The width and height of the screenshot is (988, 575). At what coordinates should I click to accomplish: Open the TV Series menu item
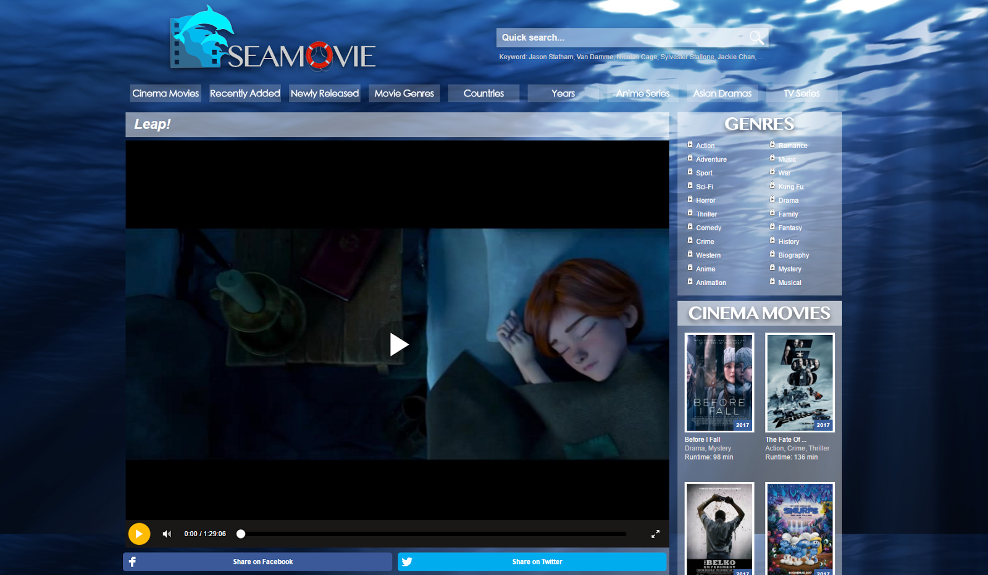[802, 93]
